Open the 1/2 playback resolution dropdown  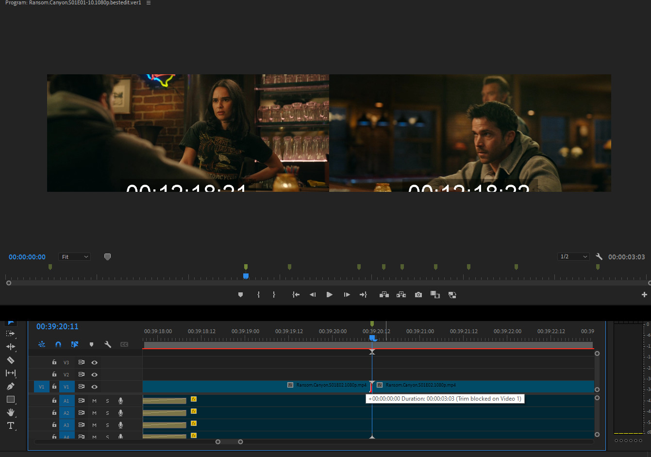tap(573, 257)
